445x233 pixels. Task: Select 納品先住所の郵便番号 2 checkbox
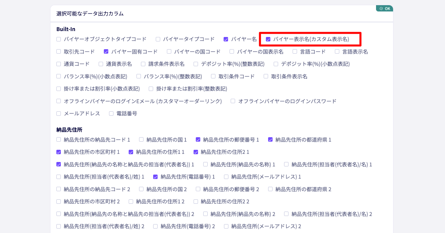198,189
